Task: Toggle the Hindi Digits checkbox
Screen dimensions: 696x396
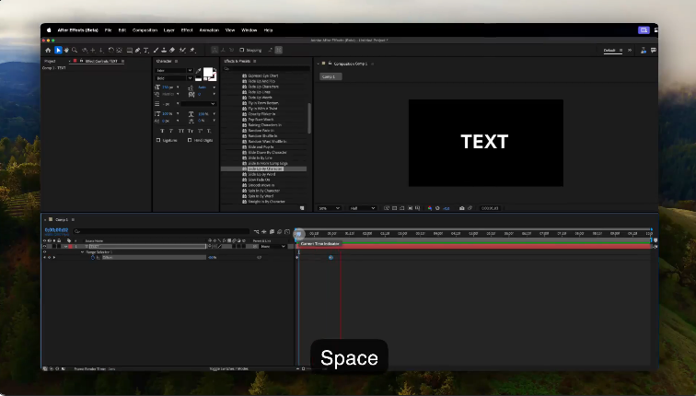Action: pyautogui.click(x=190, y=140)
